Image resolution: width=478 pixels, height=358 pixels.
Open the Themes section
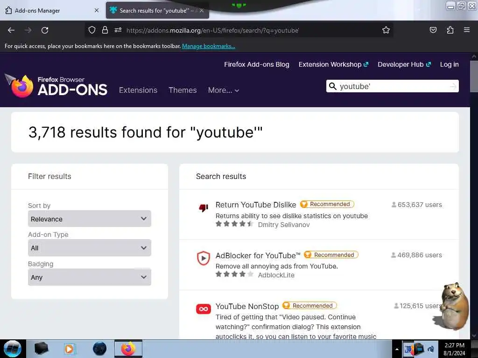pyautogui.click(x=183, y=90)
